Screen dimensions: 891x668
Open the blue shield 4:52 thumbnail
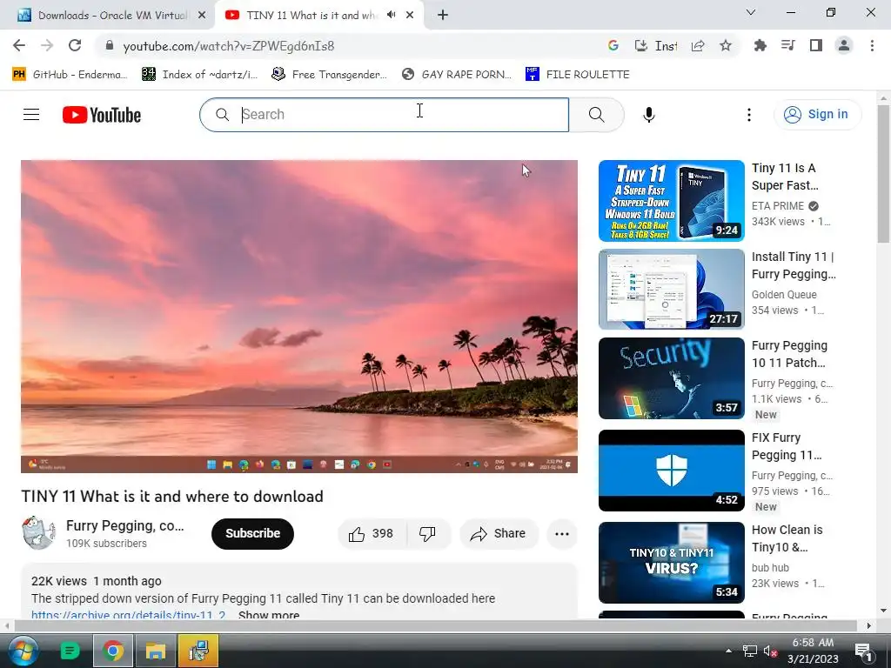671,471
